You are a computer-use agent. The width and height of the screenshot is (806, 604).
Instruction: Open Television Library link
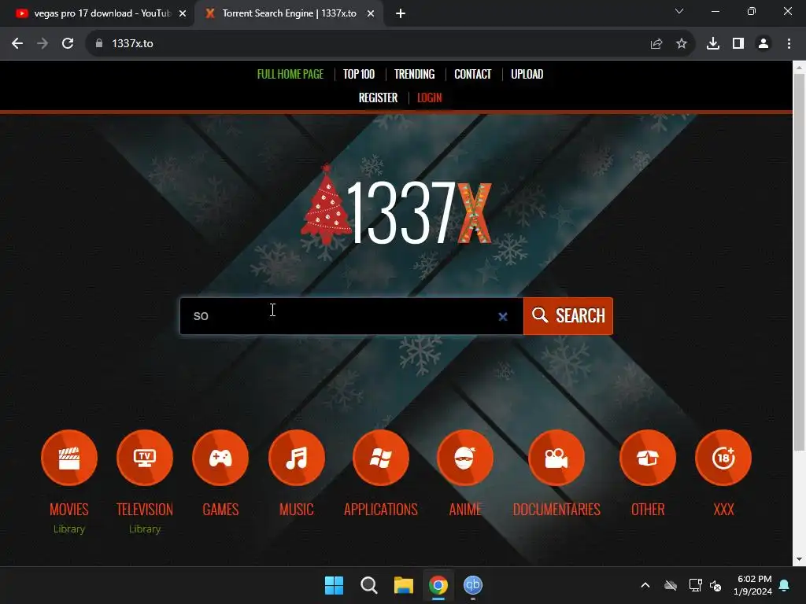[145, 529]
